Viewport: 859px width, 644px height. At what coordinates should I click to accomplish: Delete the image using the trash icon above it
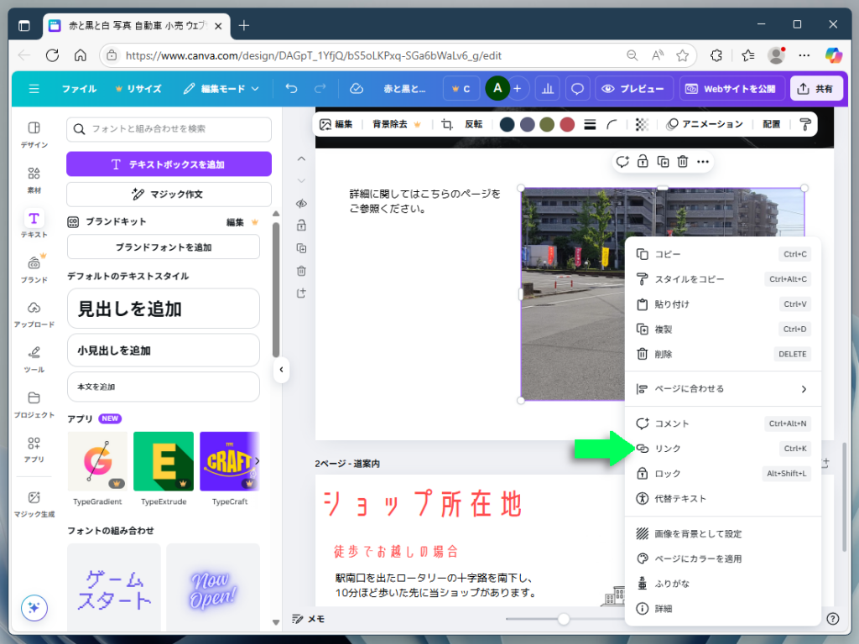[x=681, y=161]
